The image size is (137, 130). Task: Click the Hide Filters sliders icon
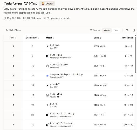(7, 30)
